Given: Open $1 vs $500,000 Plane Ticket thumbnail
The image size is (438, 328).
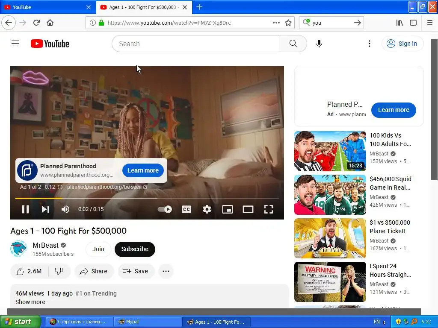Looking at the screenshot, I should (330, 238).
